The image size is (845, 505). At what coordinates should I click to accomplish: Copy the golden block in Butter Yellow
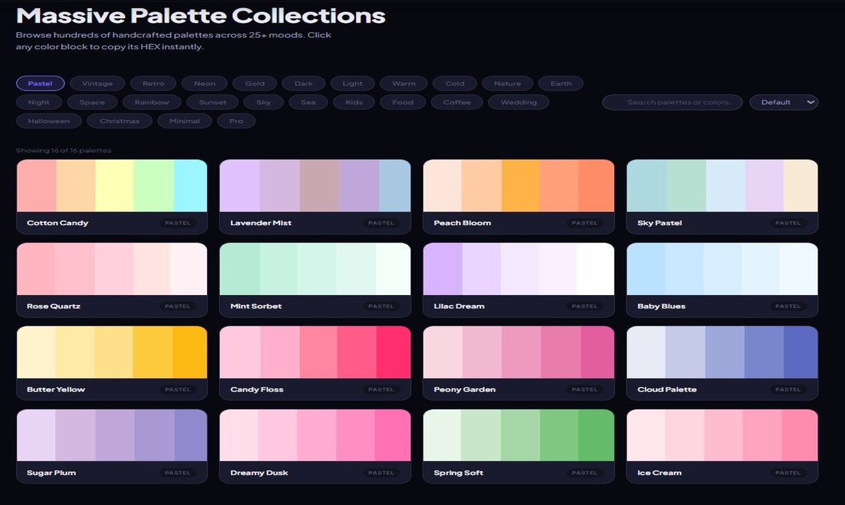click(188, 351)
